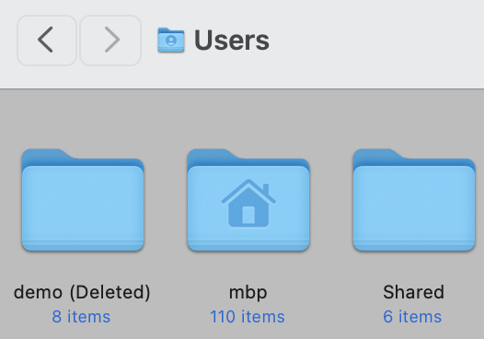Click the "6 items" count under Shared

click(x=412, y=317)
